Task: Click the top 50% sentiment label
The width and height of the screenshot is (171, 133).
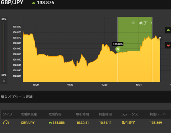Action: (4, 19)
